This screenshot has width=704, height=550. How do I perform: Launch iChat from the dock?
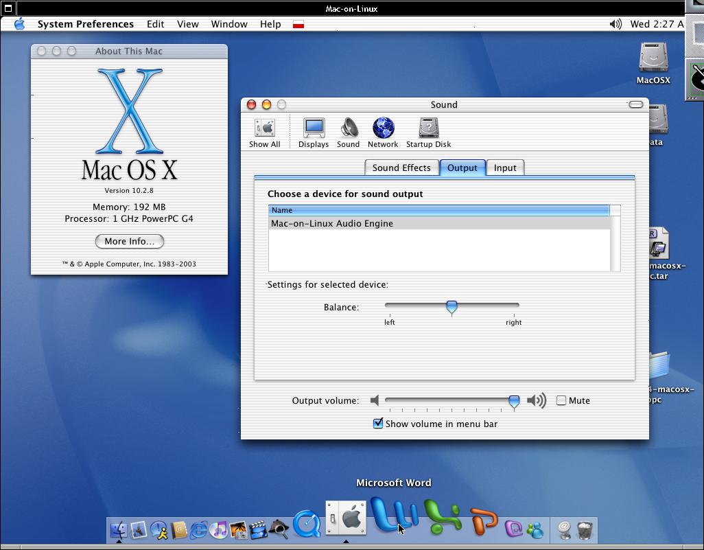pos(159,530)
